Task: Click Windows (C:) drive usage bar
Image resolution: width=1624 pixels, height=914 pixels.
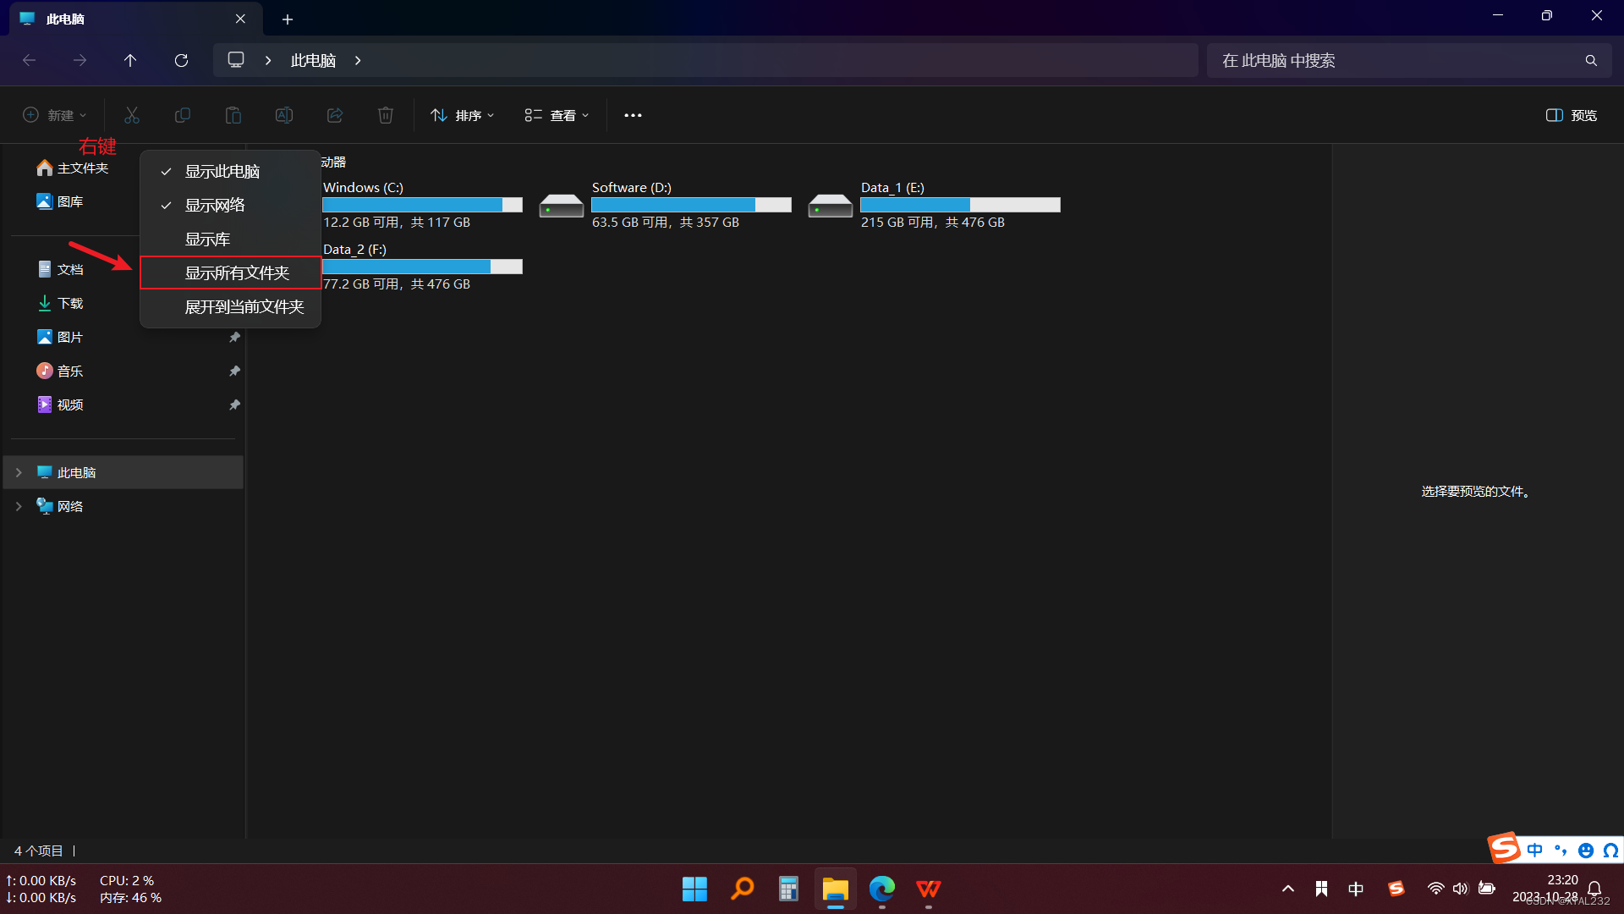Action: pos(422,205)
